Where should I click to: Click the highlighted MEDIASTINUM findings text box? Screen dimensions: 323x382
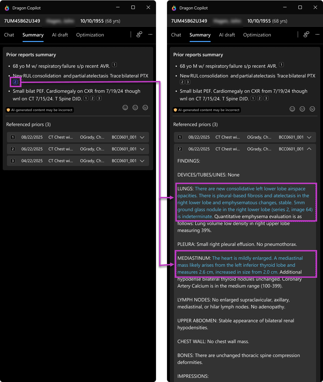pyautogui.click(x=246, y=265)
